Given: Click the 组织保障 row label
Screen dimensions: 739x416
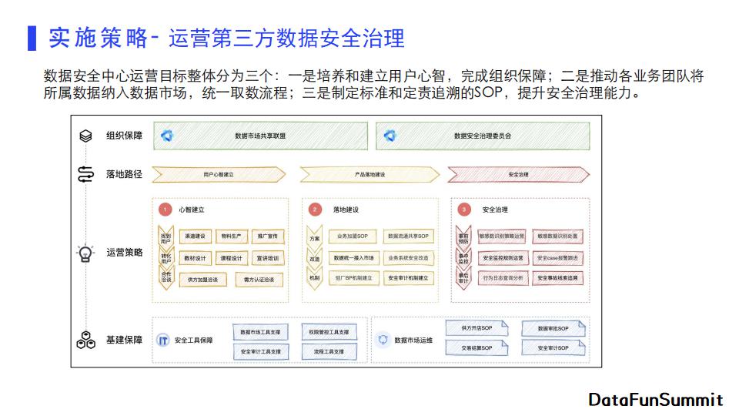Looking at the screenshot, I should (124, 136).
